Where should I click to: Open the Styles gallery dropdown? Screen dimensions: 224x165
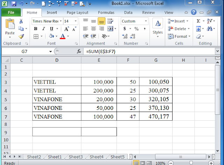[x=157, y=37]
